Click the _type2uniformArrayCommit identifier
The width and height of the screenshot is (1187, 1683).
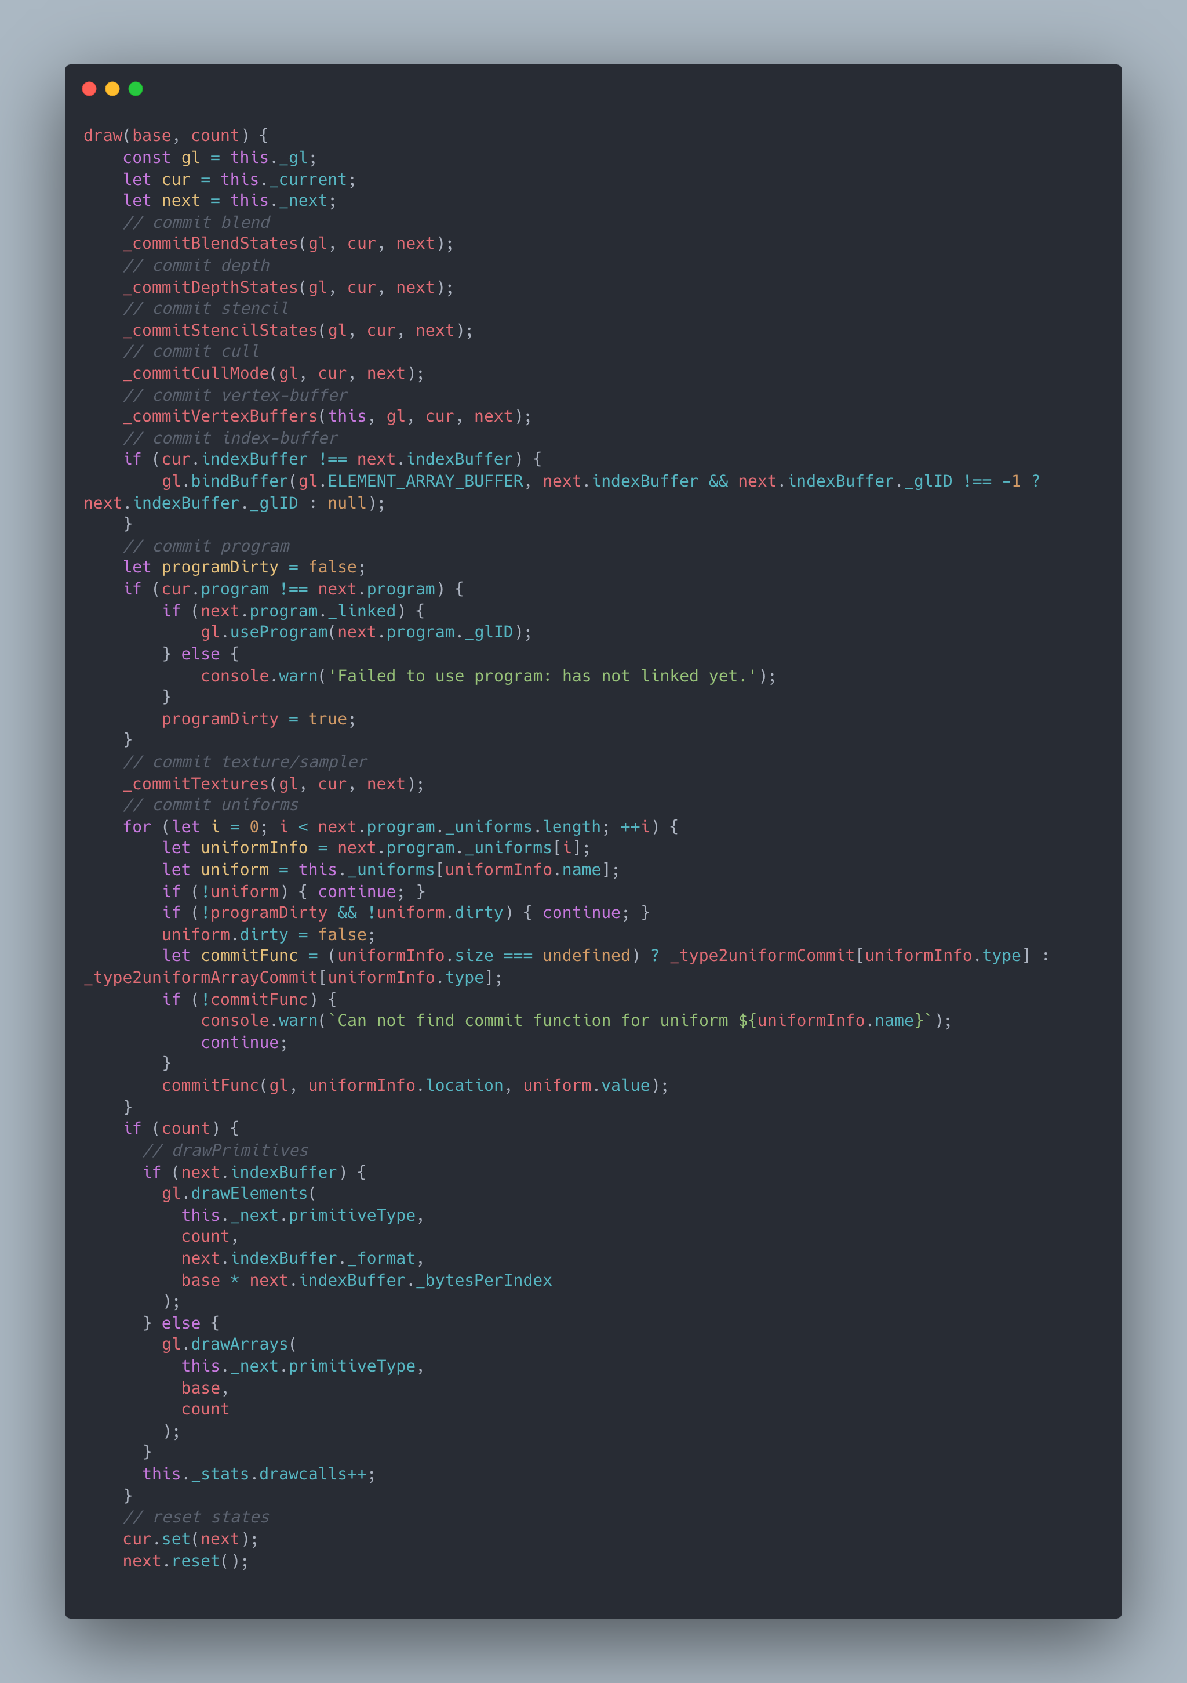click(201, 978)
